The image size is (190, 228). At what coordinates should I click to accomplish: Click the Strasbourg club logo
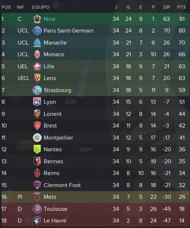pyautogui.click(x=37, y=90)
